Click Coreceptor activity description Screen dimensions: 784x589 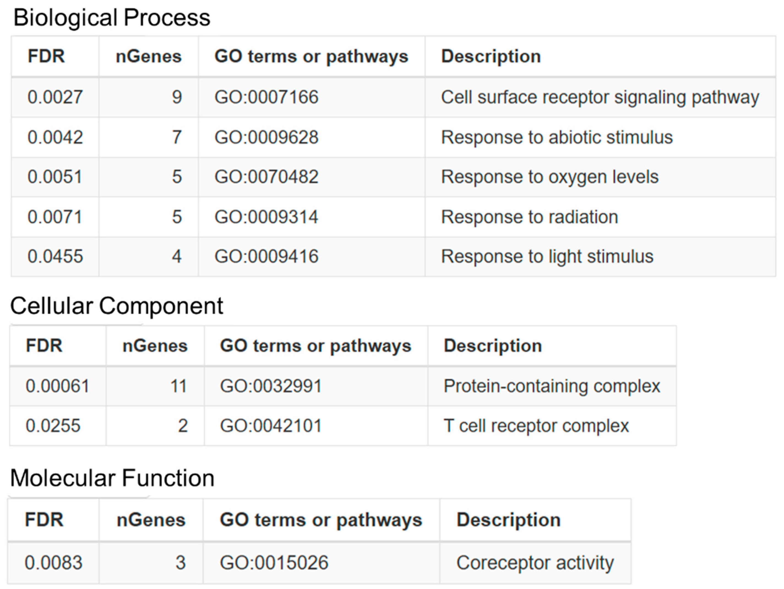tap(535, 562)
